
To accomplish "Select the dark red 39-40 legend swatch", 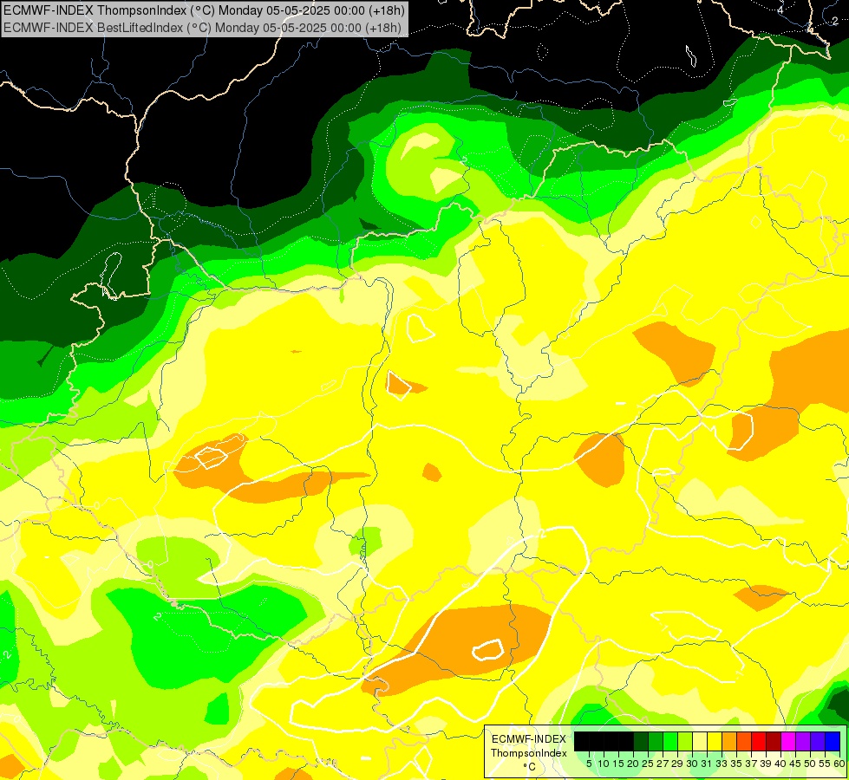I will click(774, 741).
